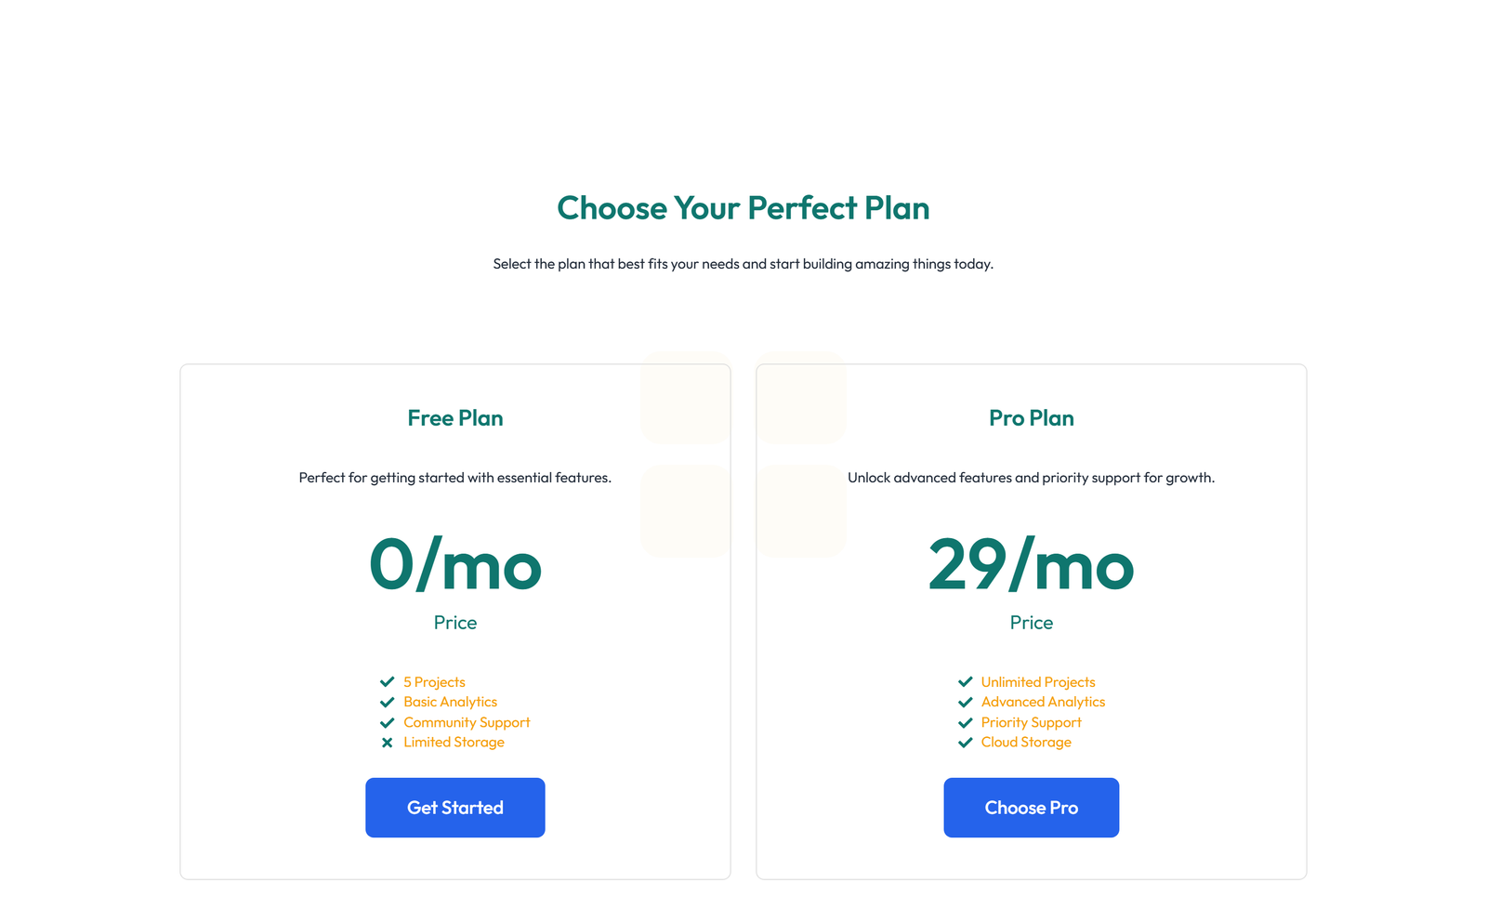Click the Free Plan title
This screenshot has height=909, width=1487.
tap(454, 418)
